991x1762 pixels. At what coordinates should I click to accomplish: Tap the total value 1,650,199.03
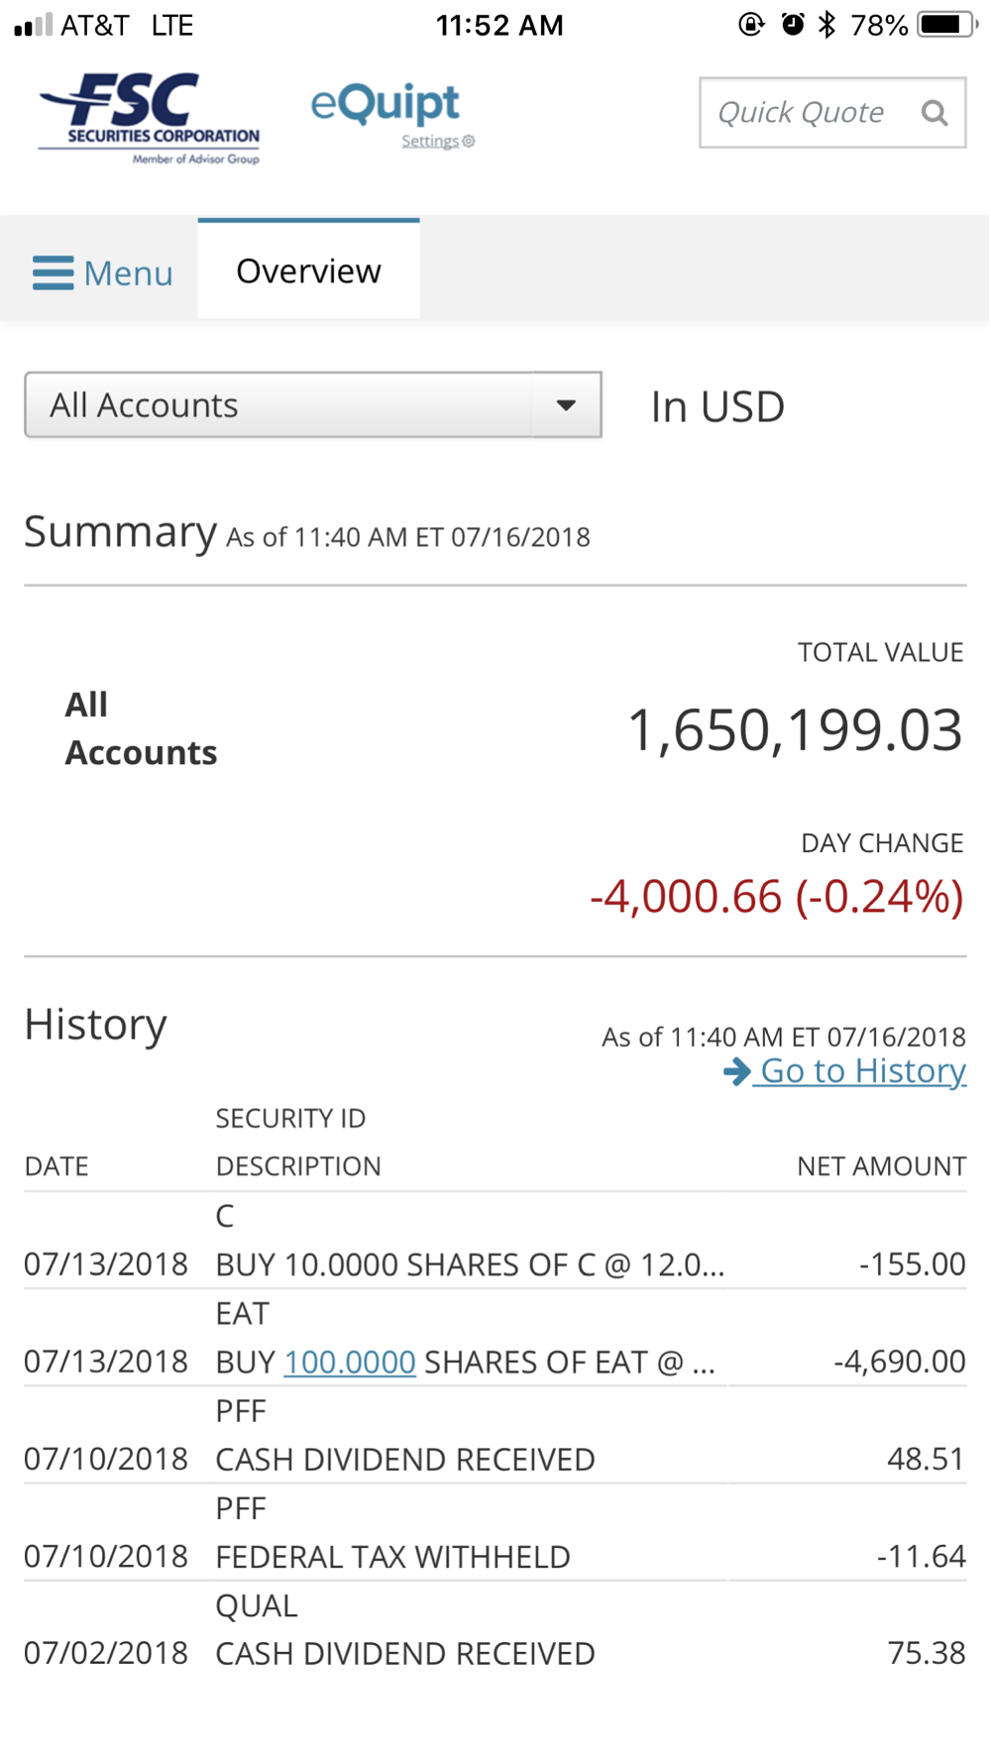pyautogui.click(x=795, y=730)
